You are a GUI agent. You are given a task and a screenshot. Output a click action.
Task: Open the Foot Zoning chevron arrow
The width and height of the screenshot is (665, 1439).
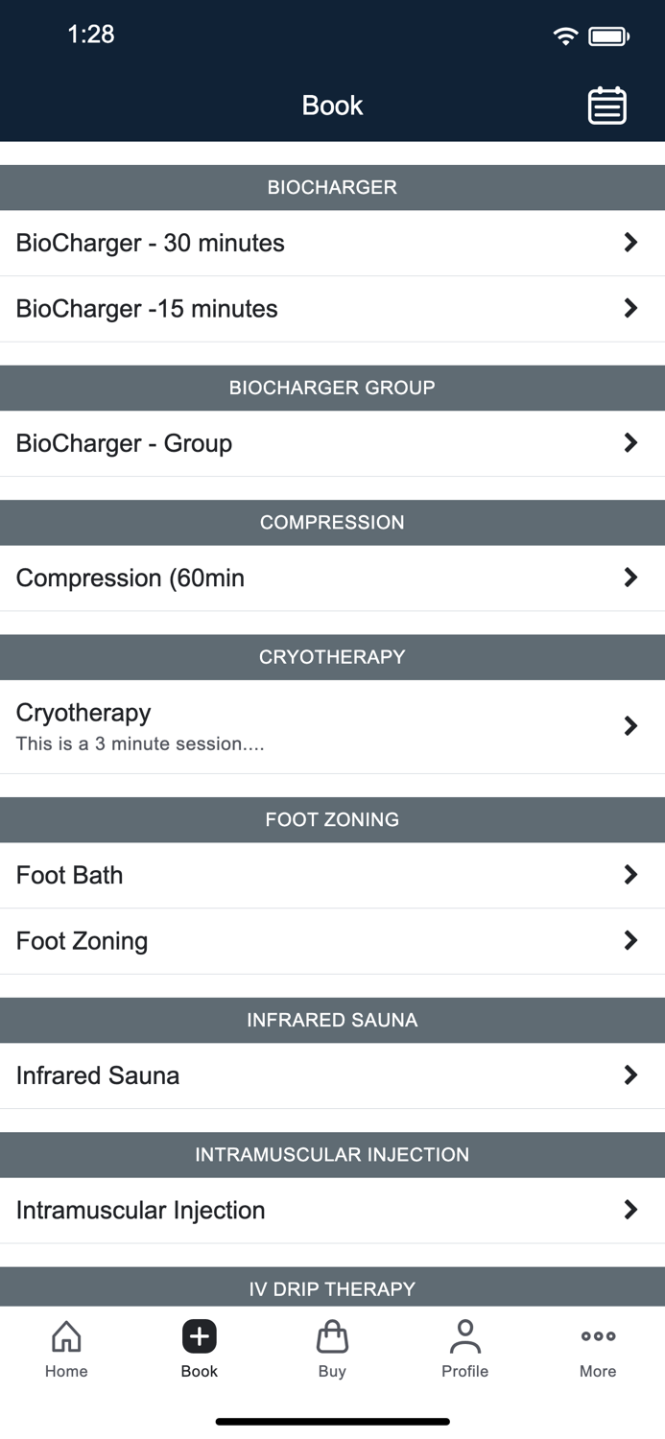pyautogui.click(x=630, y=940)
